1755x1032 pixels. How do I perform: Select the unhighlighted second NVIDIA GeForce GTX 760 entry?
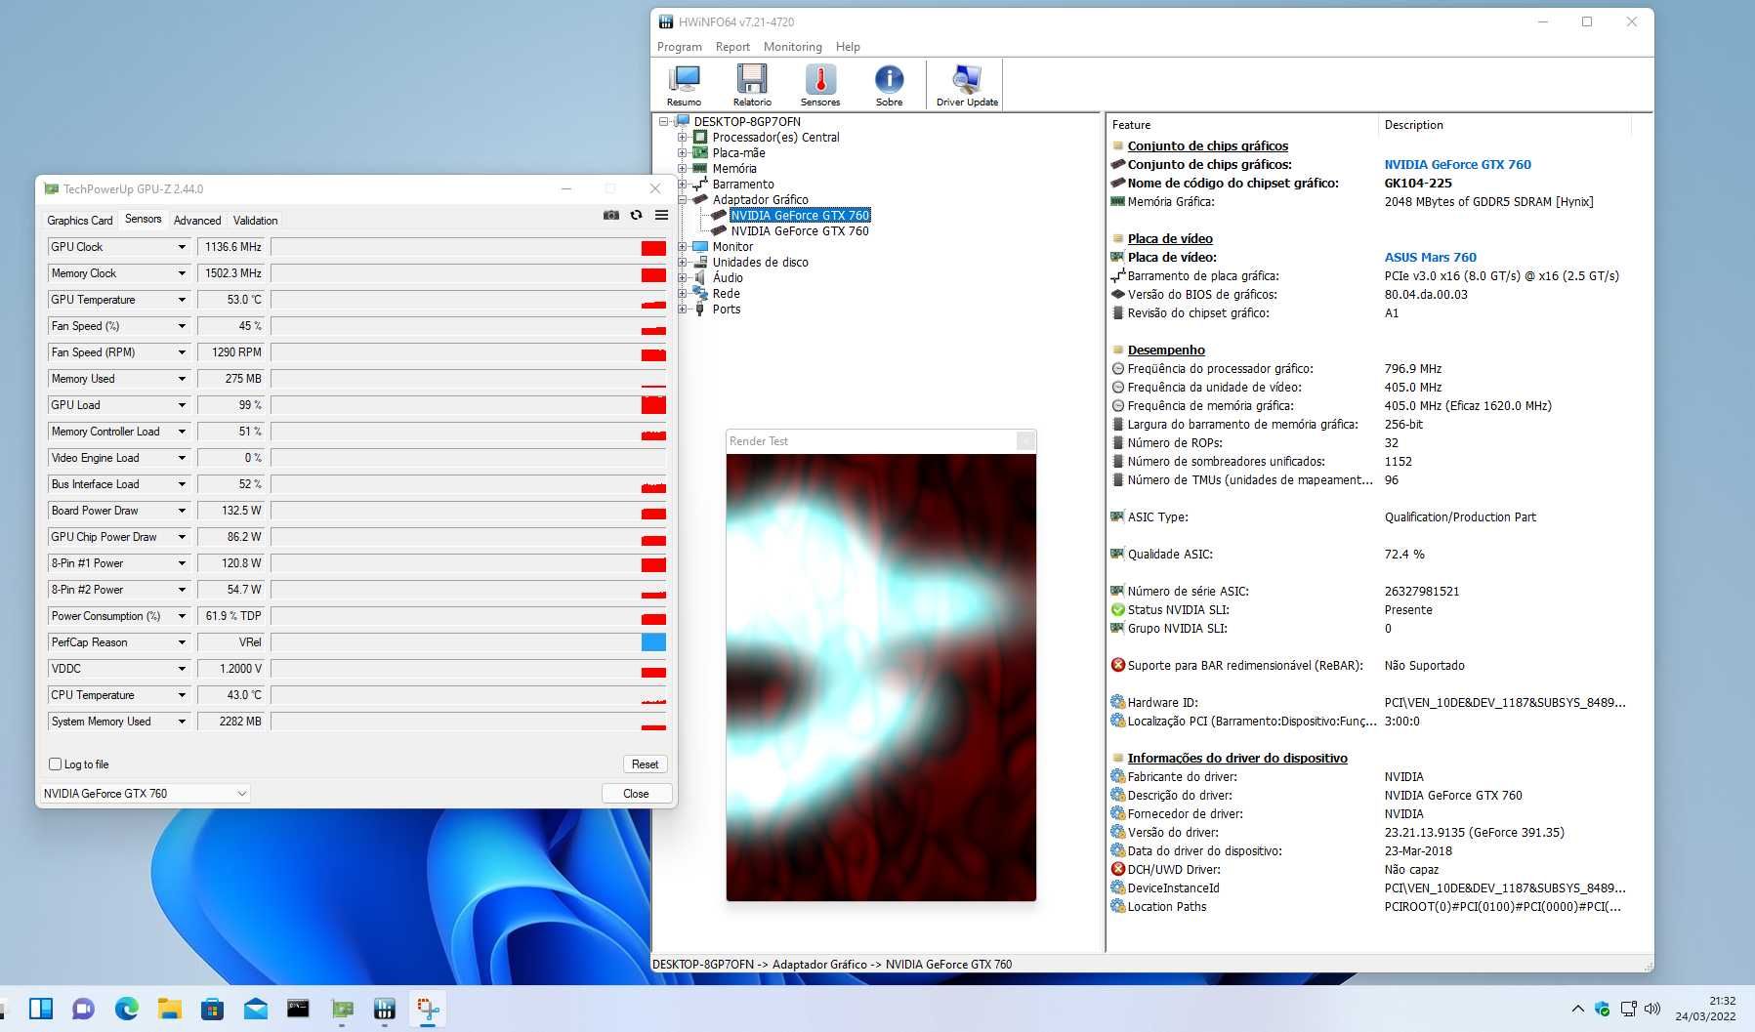tap(799, 231)
